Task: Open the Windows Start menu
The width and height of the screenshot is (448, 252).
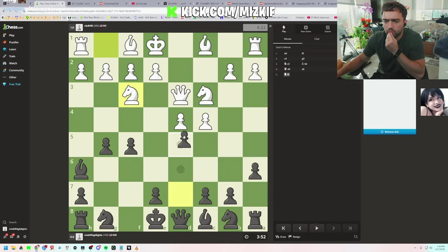Action: click(x=6, y=248)
